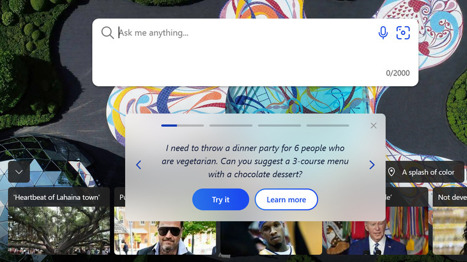Open the 'Not deve' news card
The height and width of the screenshot is (262, 467).
[450, 221]
